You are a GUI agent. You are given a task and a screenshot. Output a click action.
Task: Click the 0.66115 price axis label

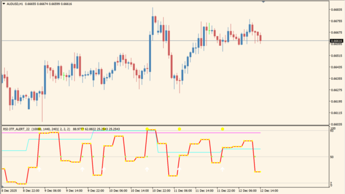(x=336, y=113)
